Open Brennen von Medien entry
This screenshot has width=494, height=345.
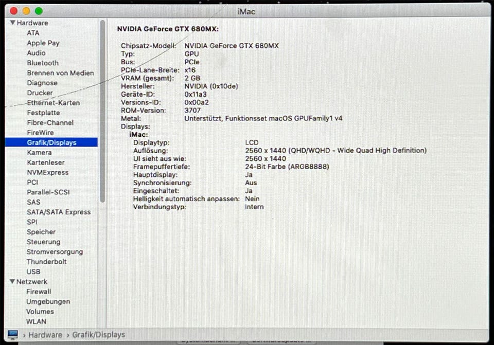pos(61,73)
